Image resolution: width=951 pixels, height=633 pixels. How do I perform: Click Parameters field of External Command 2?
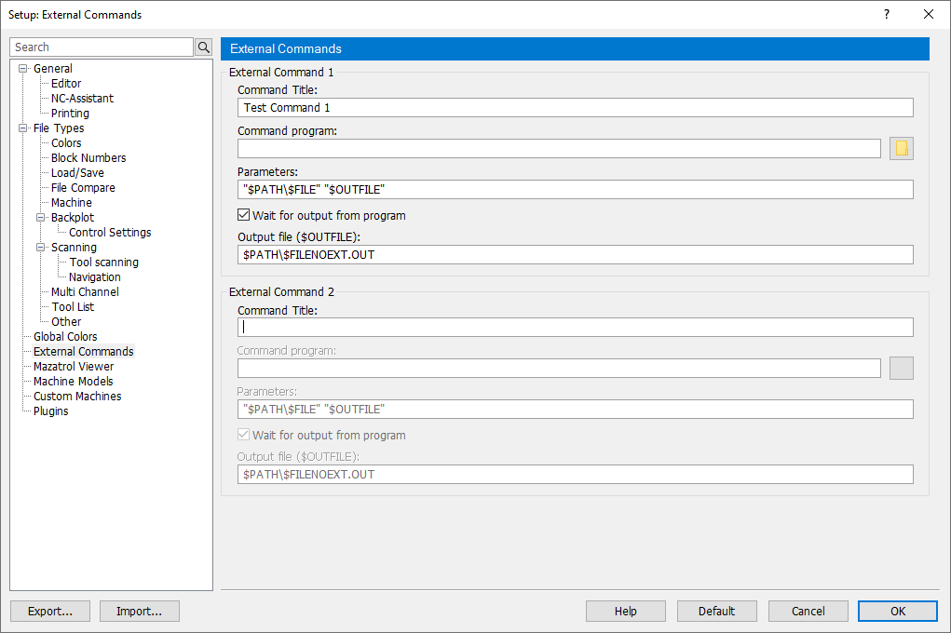(x=575, y=410)
